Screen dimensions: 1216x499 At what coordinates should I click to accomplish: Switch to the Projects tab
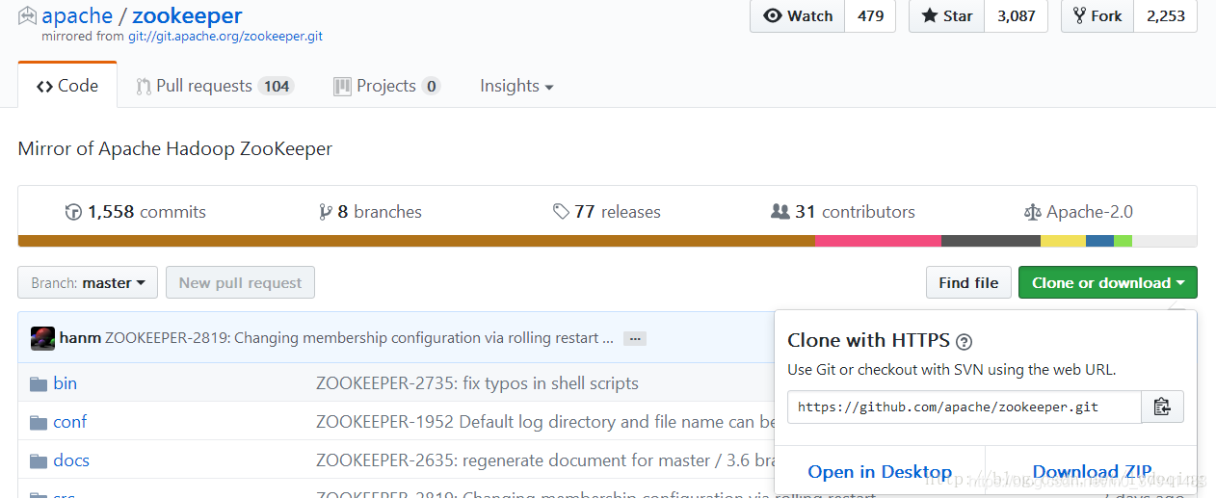point(386,86)
